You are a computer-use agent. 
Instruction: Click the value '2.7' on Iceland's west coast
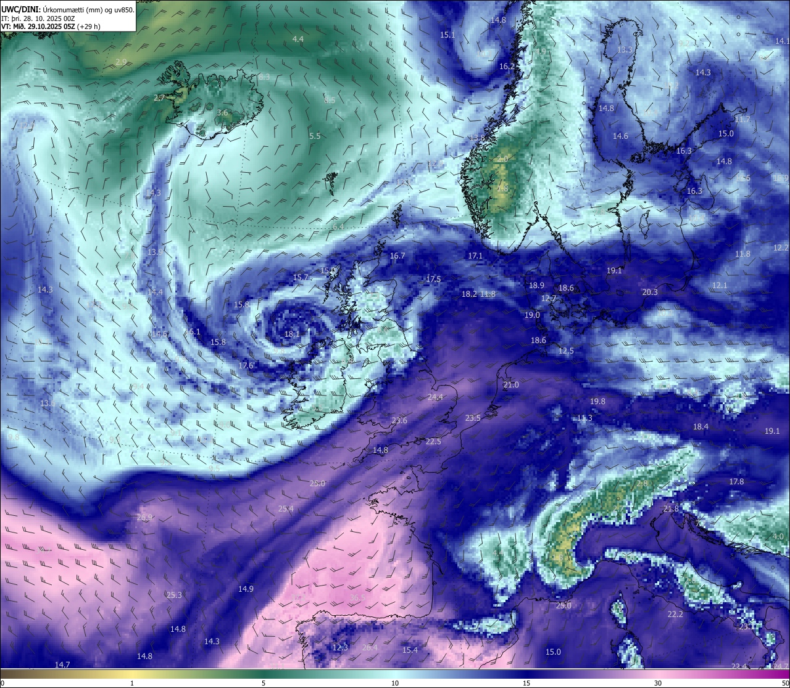(159, 97)
